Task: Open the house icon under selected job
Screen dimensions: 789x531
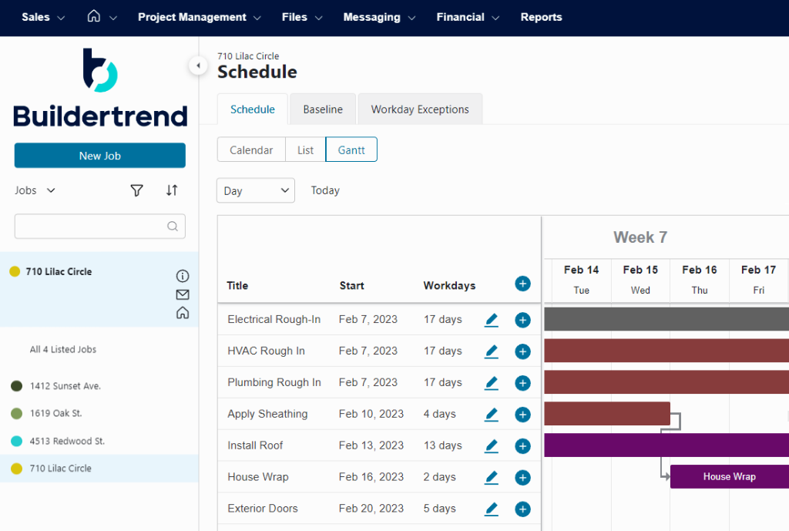Action: click(183, 313)
